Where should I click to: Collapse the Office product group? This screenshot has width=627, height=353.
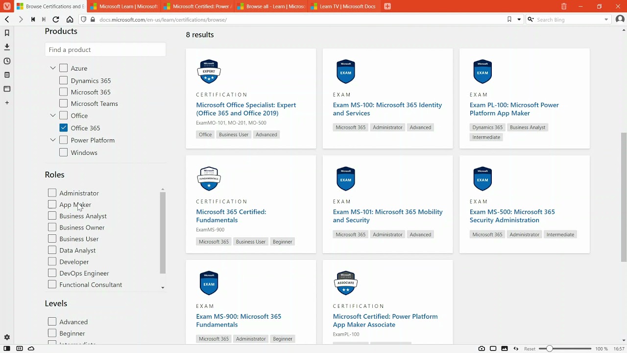point(53,115)
